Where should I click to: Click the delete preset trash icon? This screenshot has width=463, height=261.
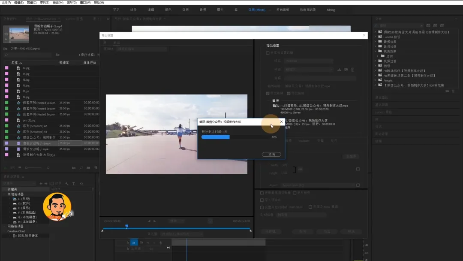(x=353, y=69)
